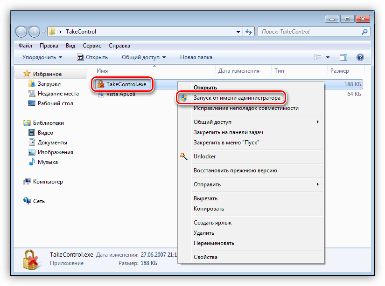Click the magnifier search icon
The image size is (385, 286).
(x=364, y=32)
